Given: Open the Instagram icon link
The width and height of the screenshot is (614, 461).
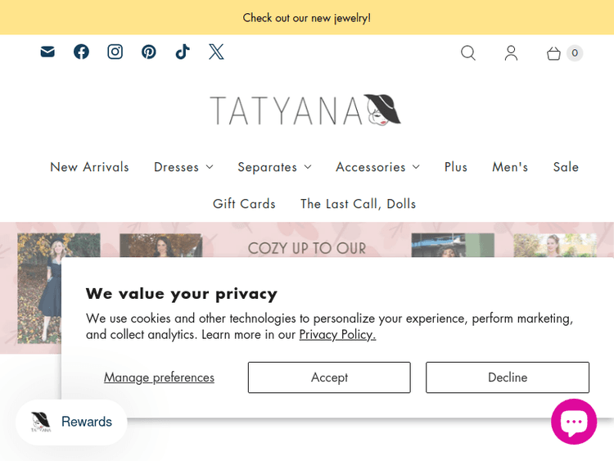Looking at the screenshot, I should tap(115, 52).
